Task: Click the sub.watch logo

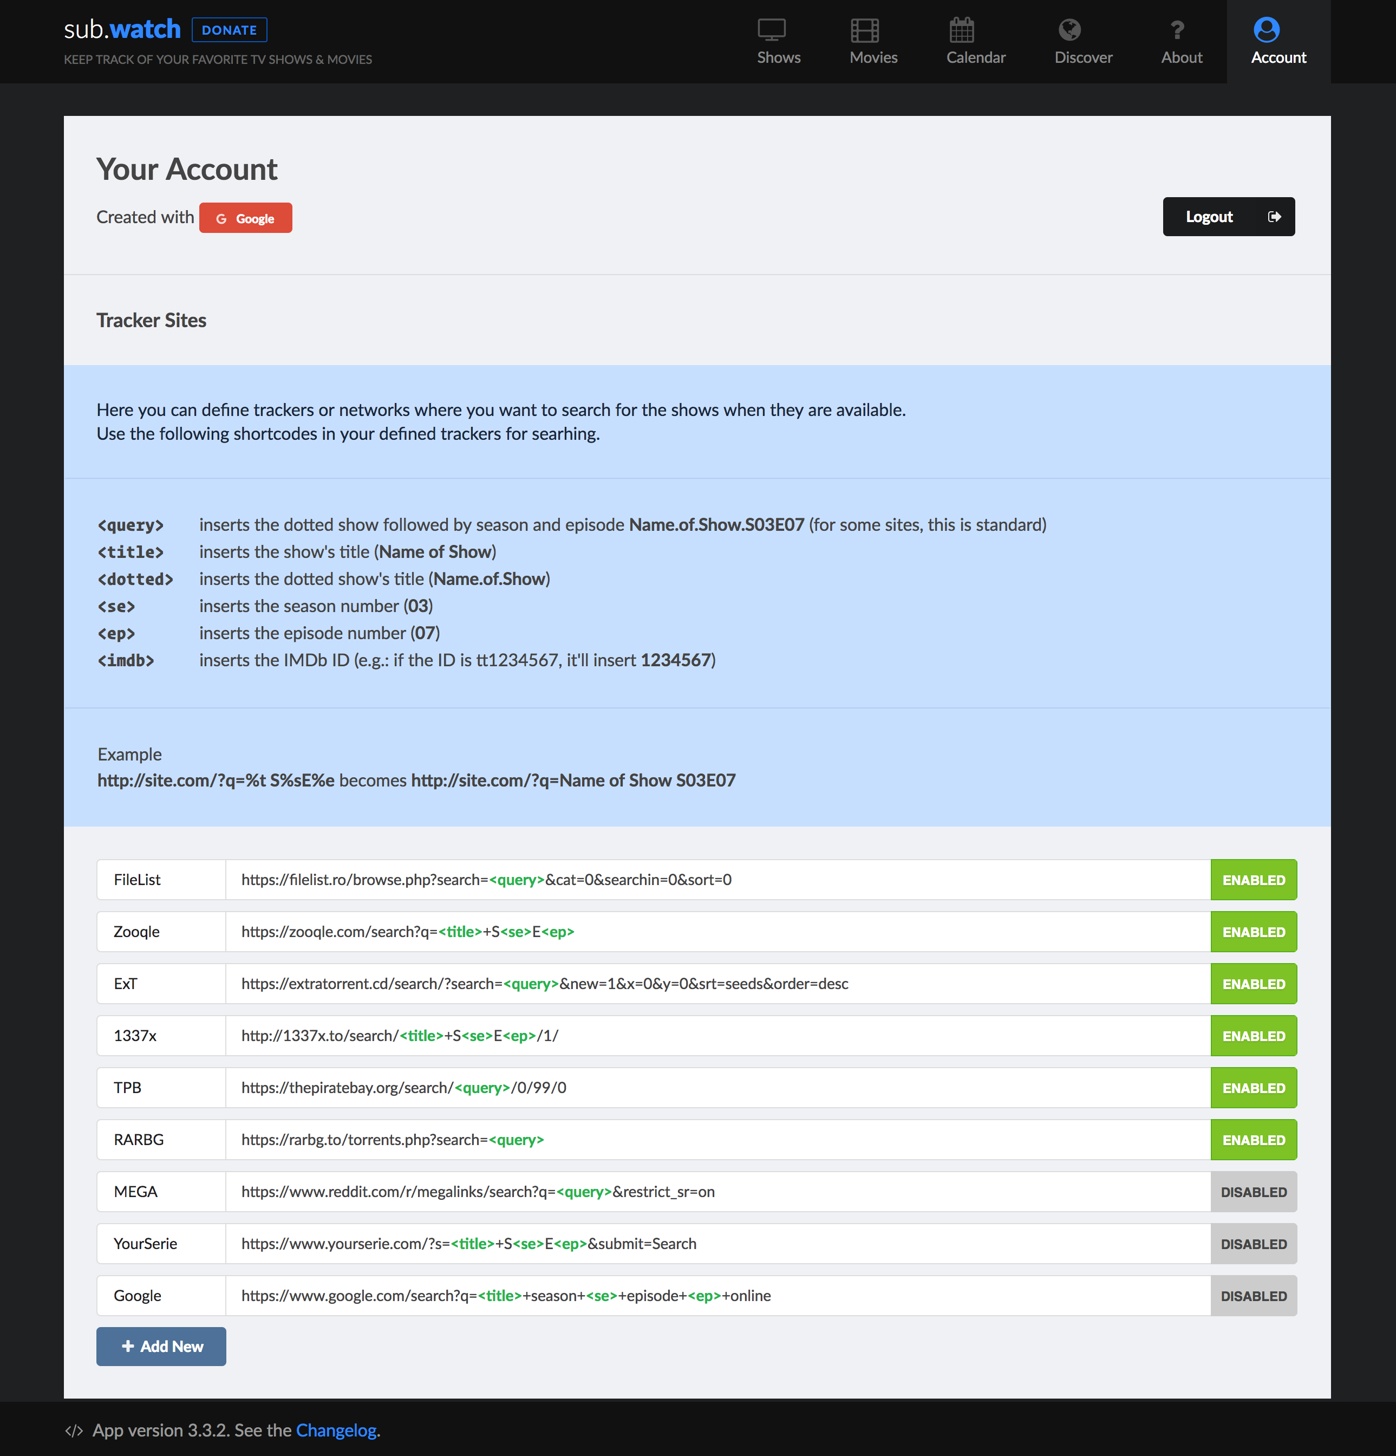Action: [122, 30]
